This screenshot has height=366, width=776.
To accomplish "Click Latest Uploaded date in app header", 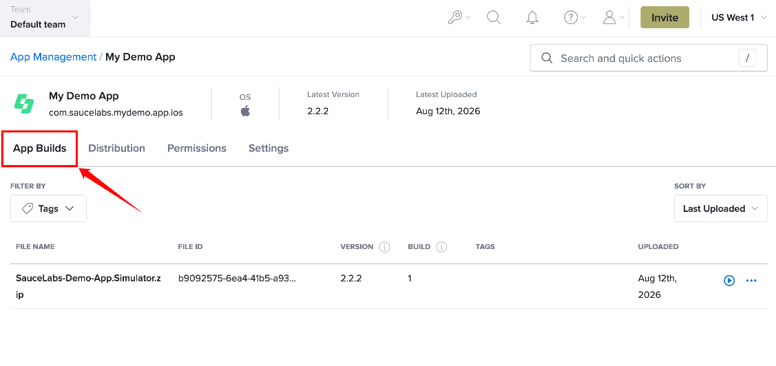I will point(448,111).
